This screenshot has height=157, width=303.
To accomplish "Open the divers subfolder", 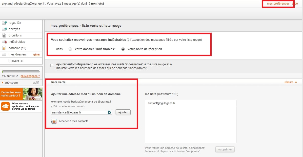I will coord(17,61).
